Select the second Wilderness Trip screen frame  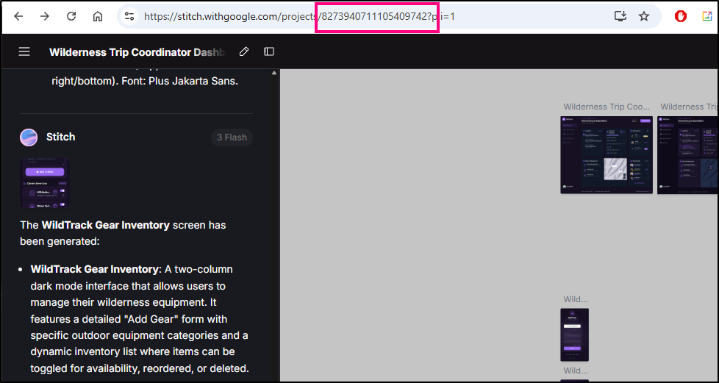688,154
